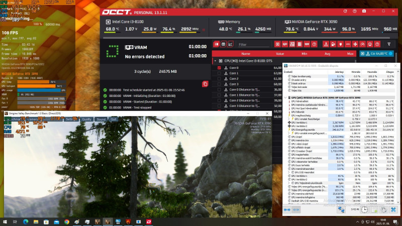Check Core 2 Distance to Tj checkbox
Image resolution: width=402 pixels, height=226 pixels.
(x=219, y=100)
